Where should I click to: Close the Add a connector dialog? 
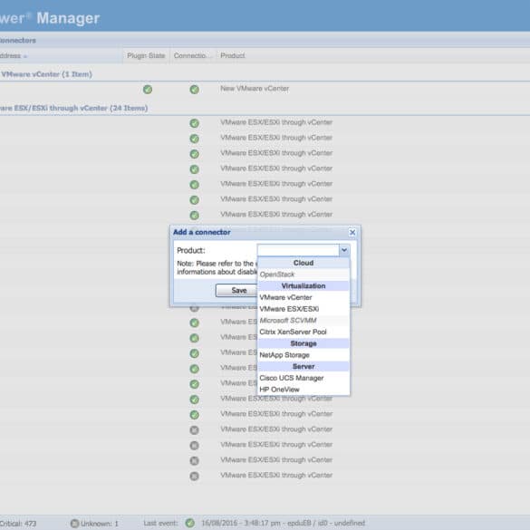coord(352,232)
